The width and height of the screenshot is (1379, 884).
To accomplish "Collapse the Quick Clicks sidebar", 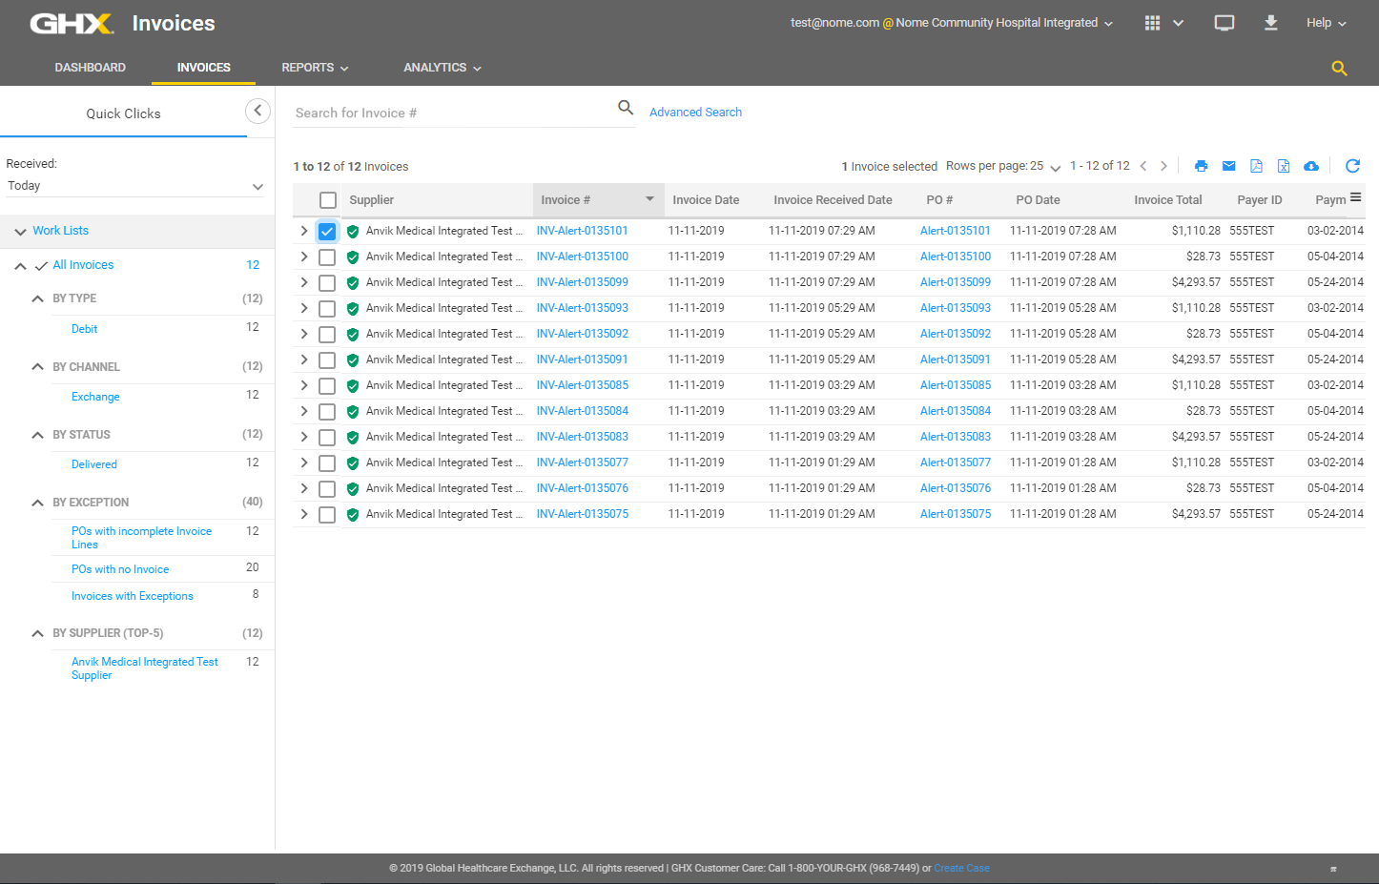I will click(x=257, y=111).
